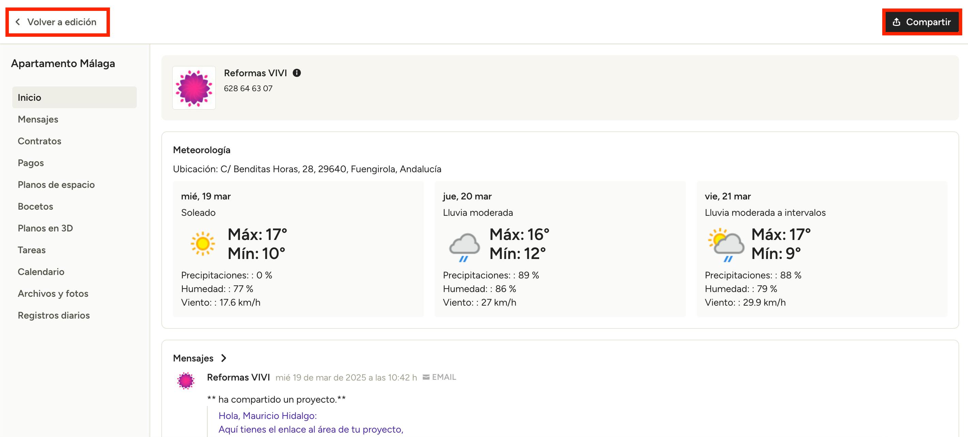Click the small avatar in the message

(x=185, y=381)
